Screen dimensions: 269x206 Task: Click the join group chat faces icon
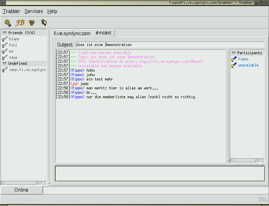tap(32, 23)
